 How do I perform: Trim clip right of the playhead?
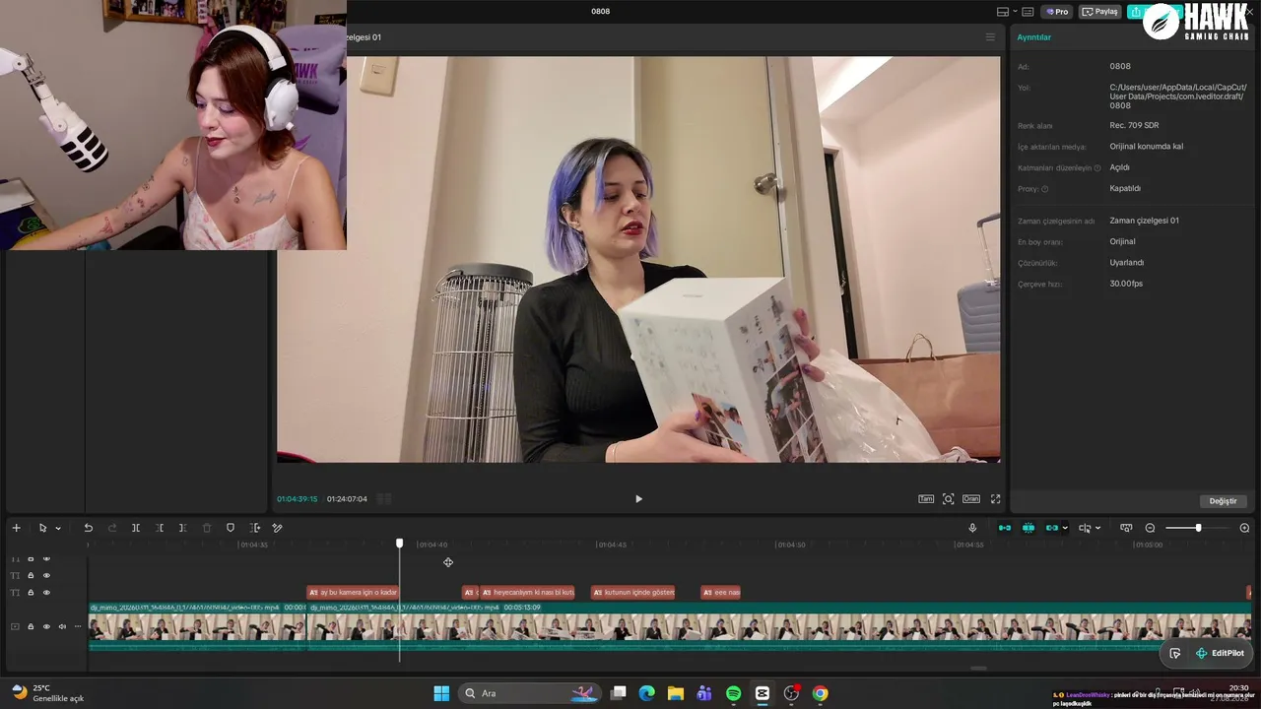(182, 528)
